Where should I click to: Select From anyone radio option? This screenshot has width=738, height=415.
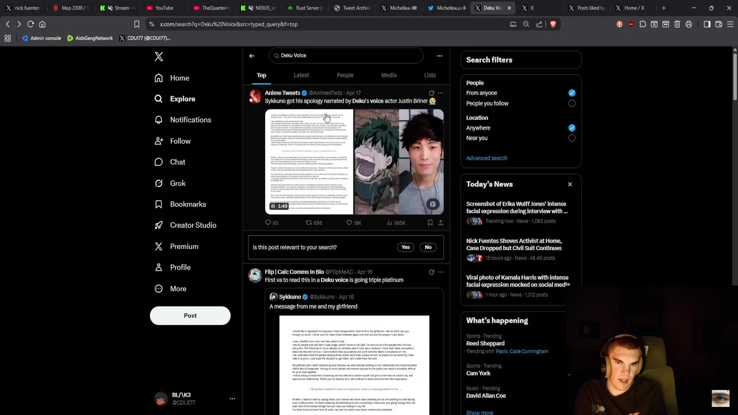[571, 93]
